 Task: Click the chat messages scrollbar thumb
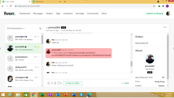tap(131, 64)
